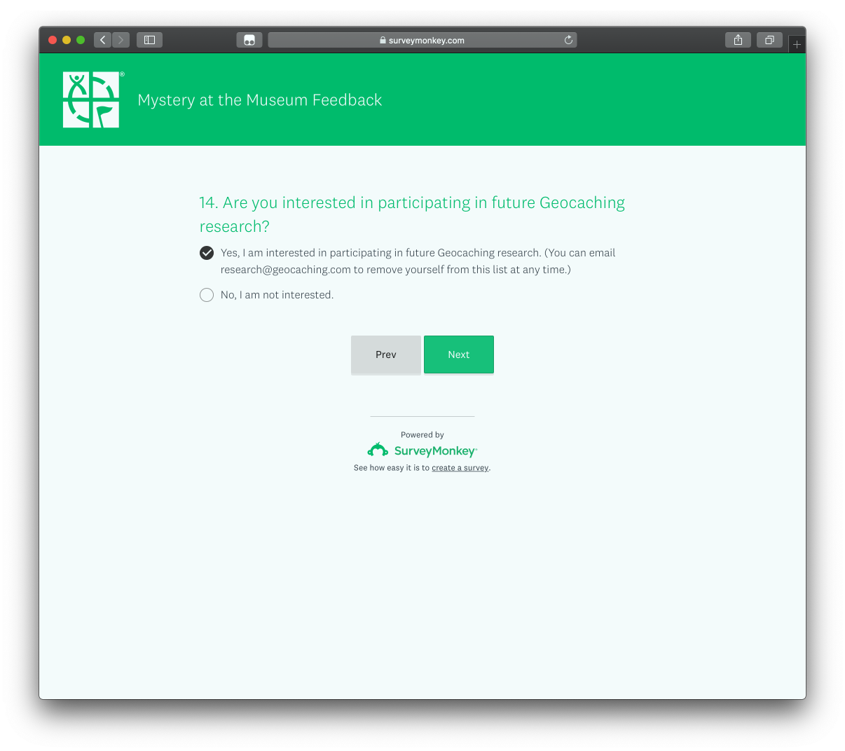Reload the page with the refresh icon
845x751 pixels.
pos(568,40)
